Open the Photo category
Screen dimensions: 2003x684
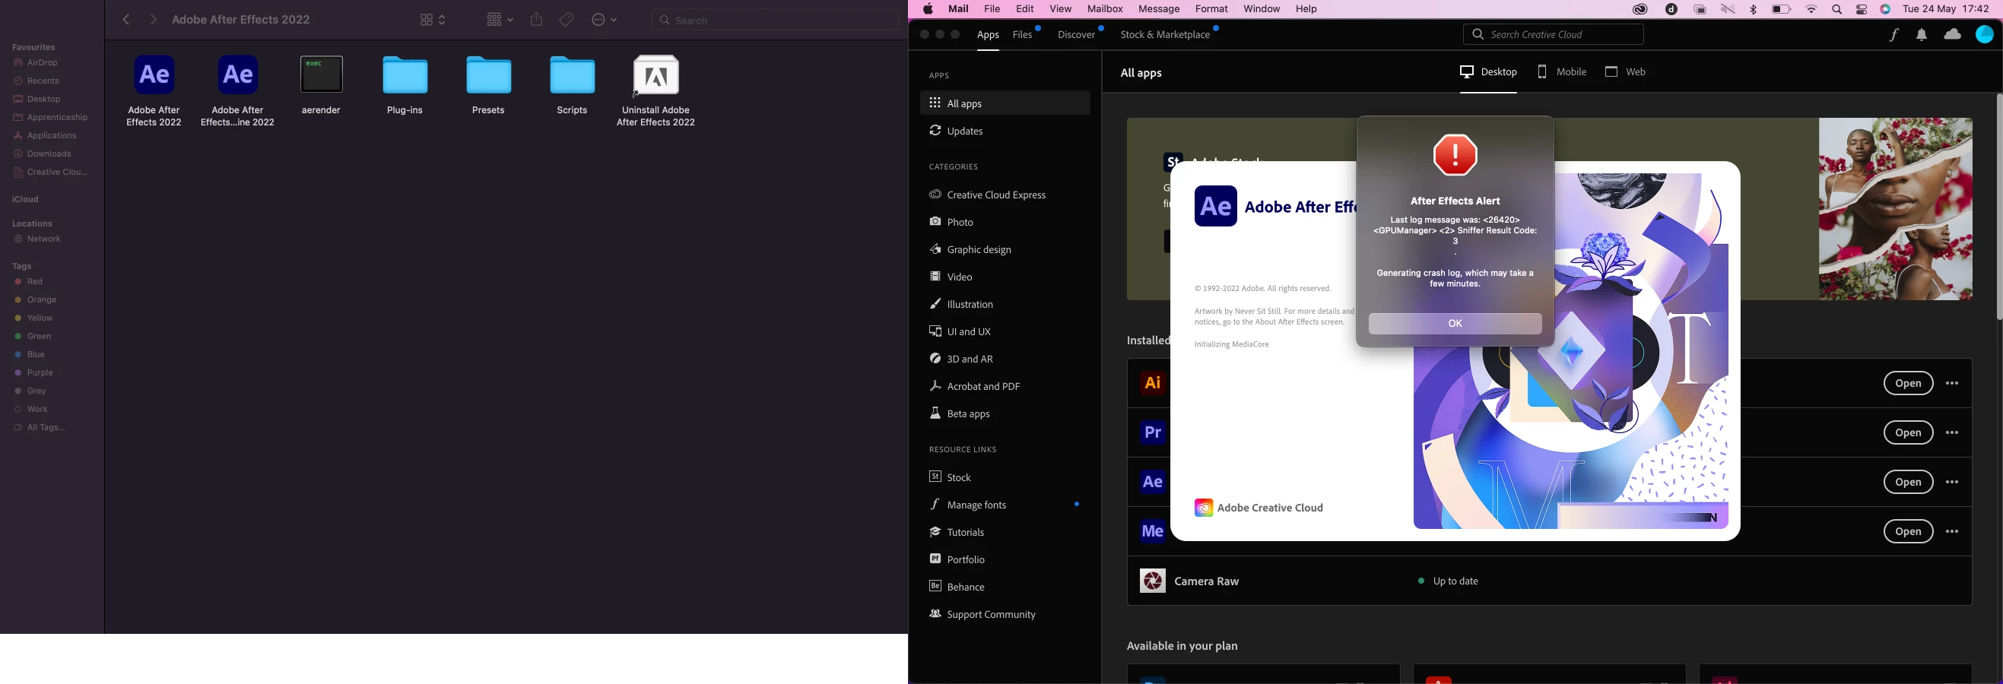(953, 222)
